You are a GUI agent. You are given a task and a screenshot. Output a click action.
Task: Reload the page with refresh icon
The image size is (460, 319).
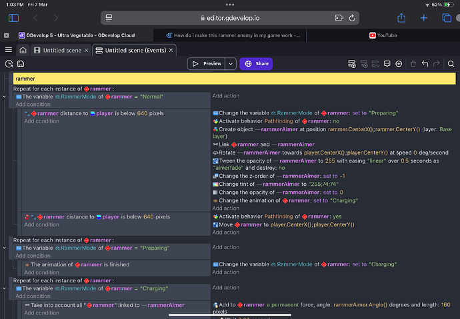pyautogui.click(x=352, y=18)
